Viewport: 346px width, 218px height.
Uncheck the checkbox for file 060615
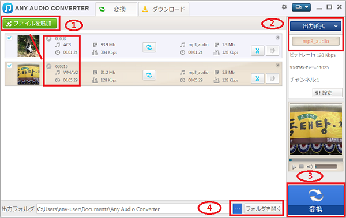pyautogui.click(x=9, y=66)
